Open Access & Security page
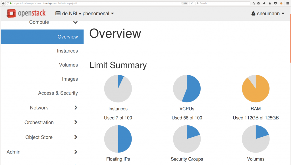 (58, 93)
